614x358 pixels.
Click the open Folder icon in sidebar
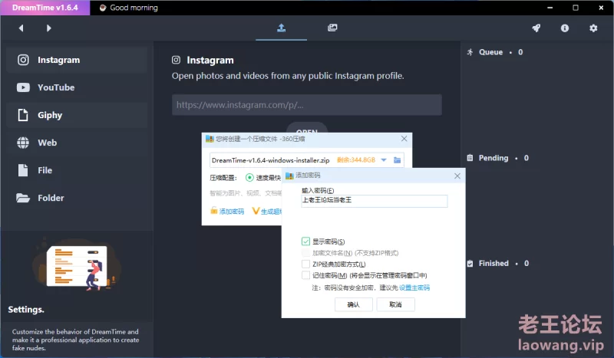23,198
